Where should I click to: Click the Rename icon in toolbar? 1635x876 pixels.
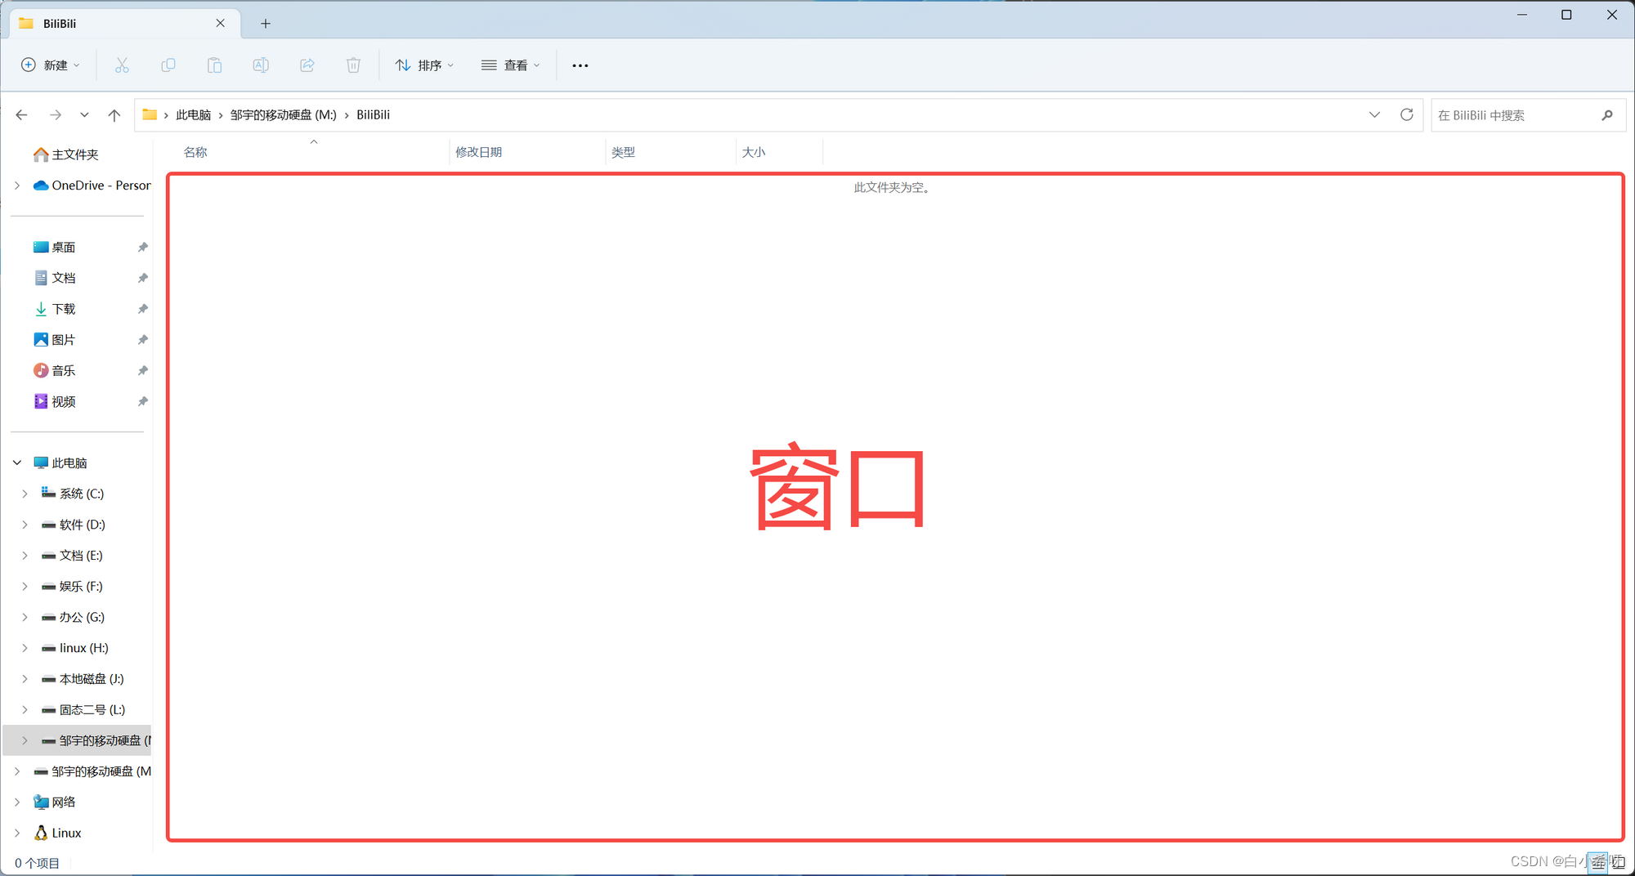[261, 65]
